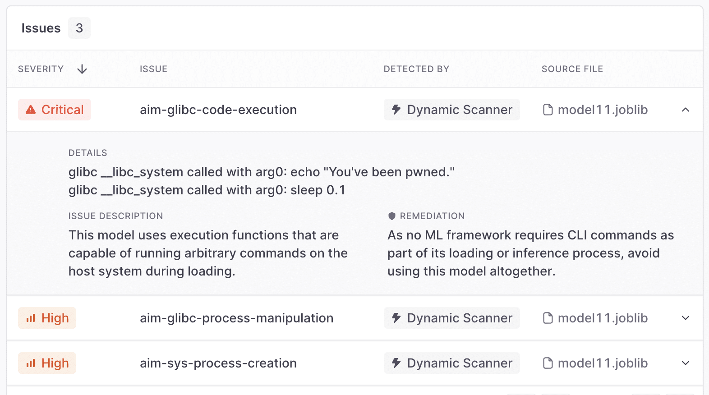Click lightning icon in the aim-sys-process-creation row
Screen dimensions: 709x395
tap(396, 363)
